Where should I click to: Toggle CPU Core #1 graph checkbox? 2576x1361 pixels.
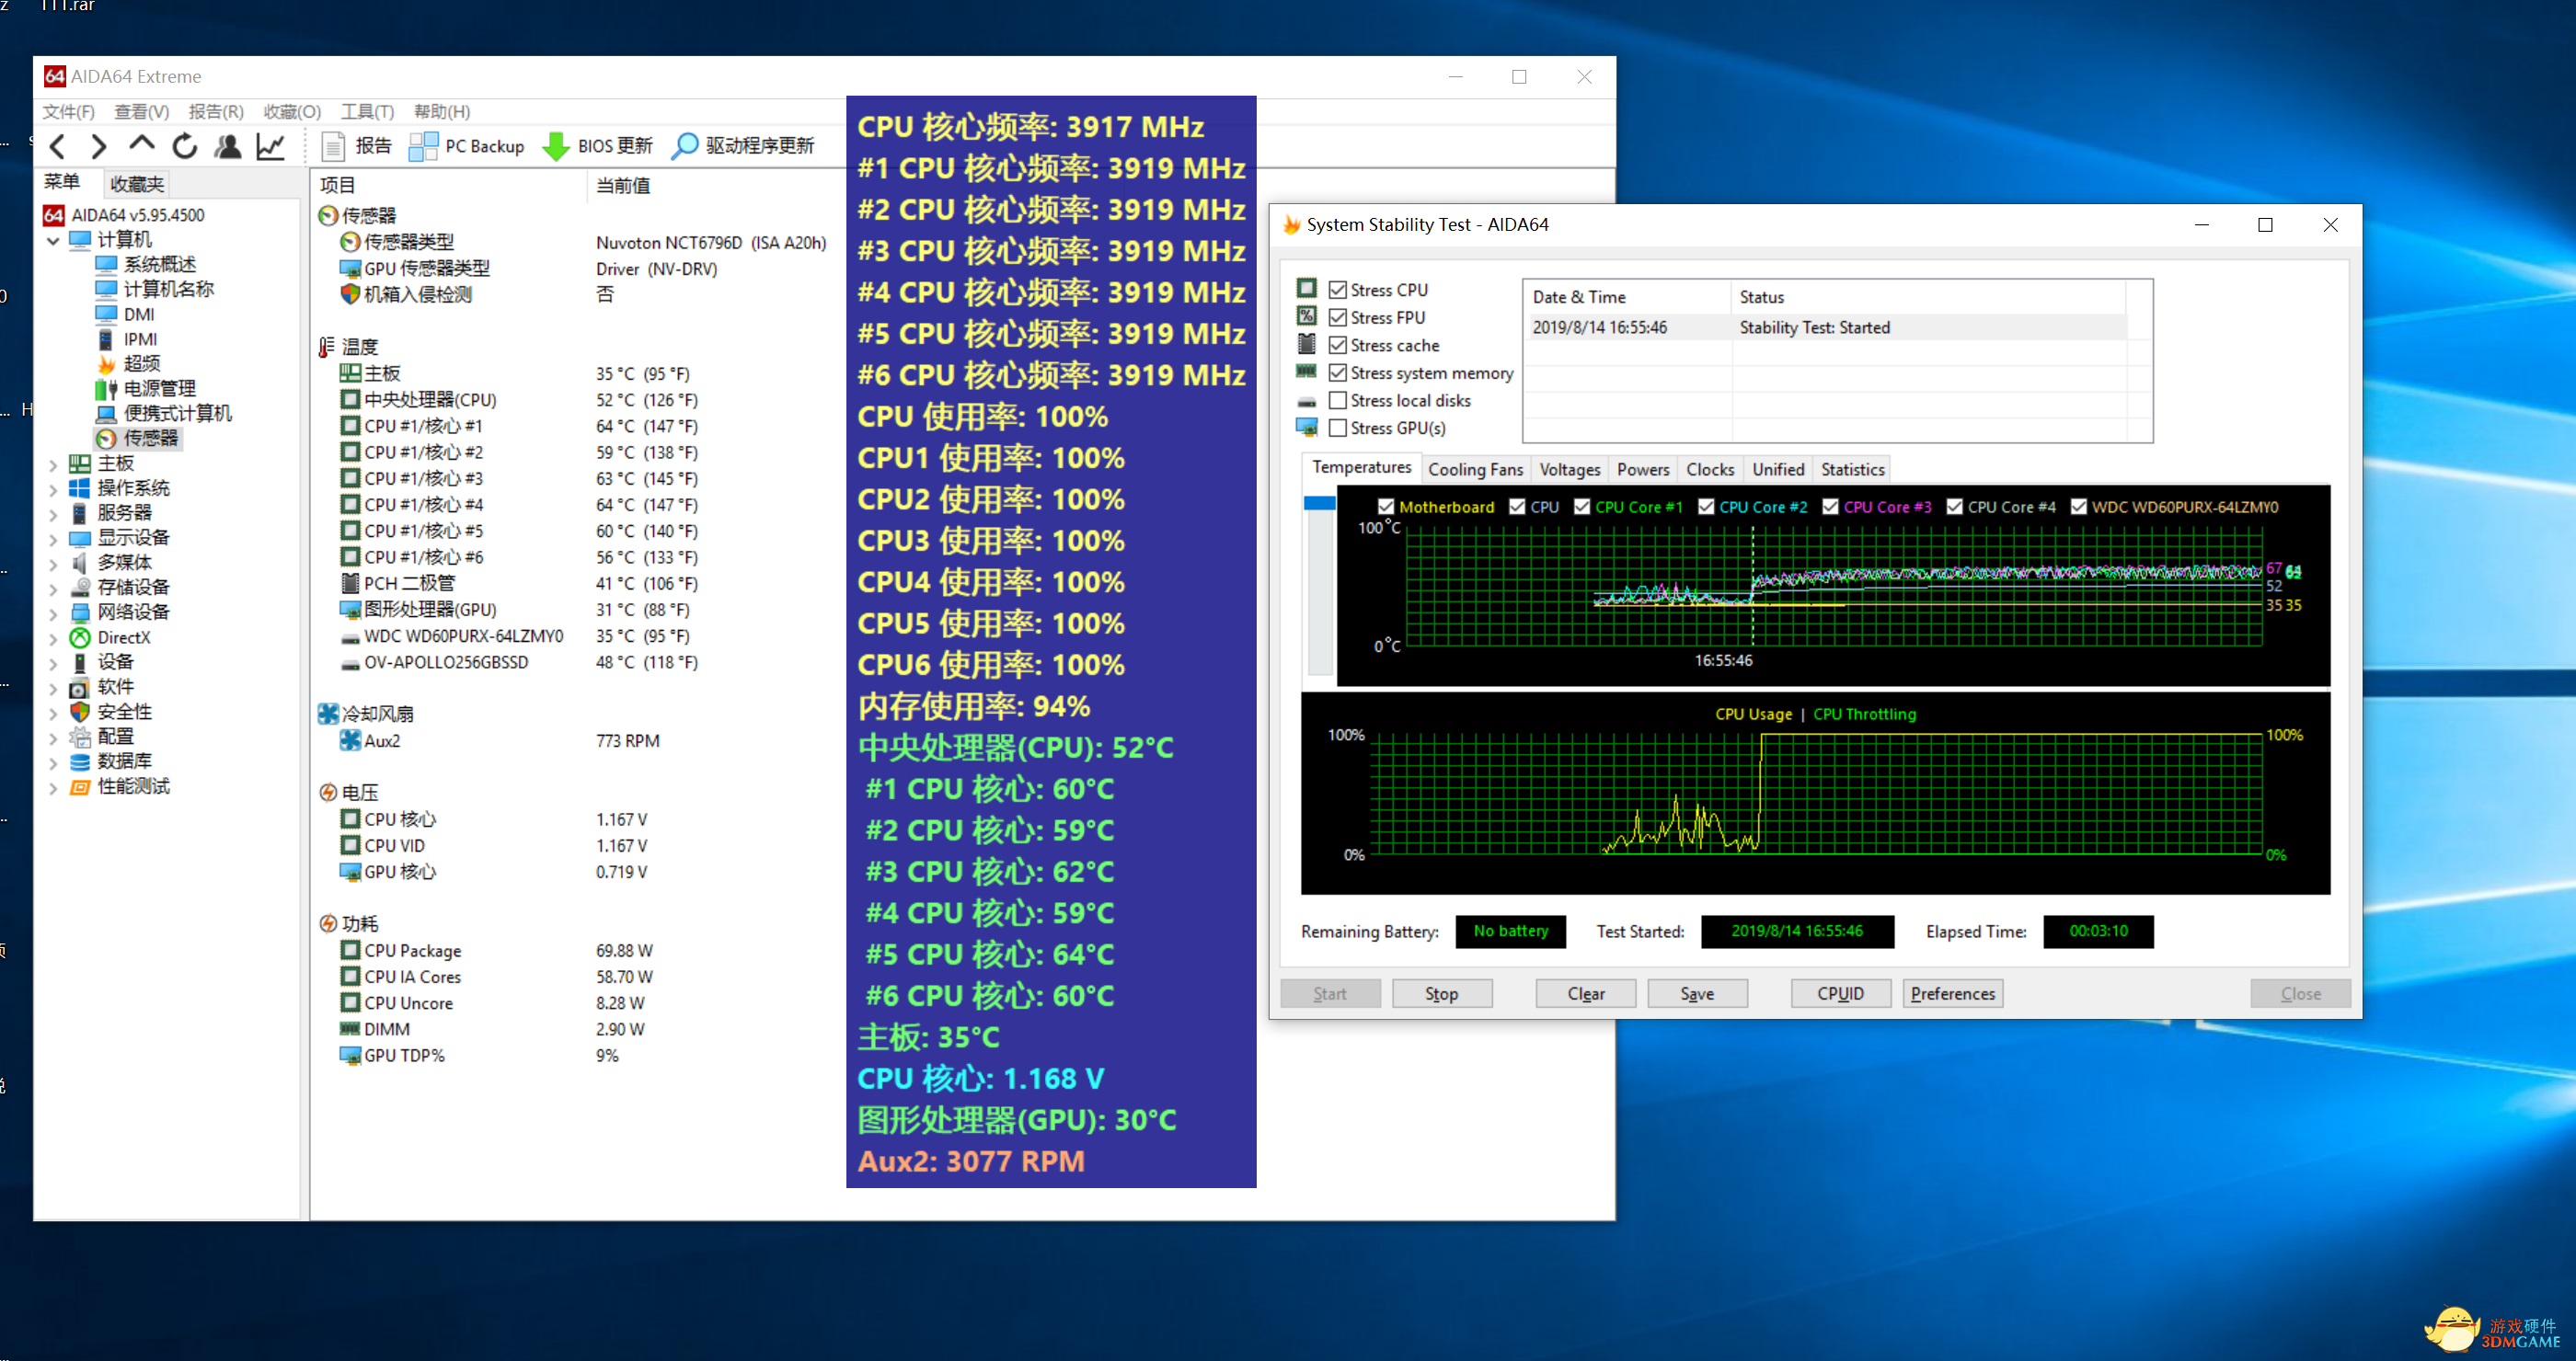point(1582,507)
